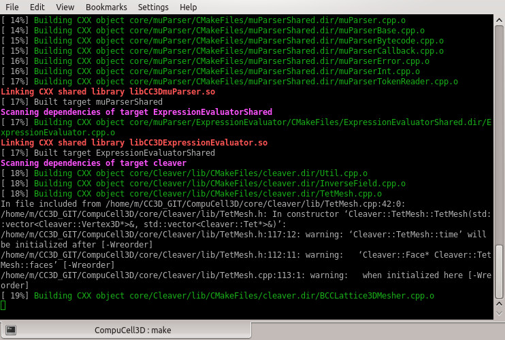
Task: Click the 'Scanning dependencies of target cleaver' line
Action: [x=93, y=163]
